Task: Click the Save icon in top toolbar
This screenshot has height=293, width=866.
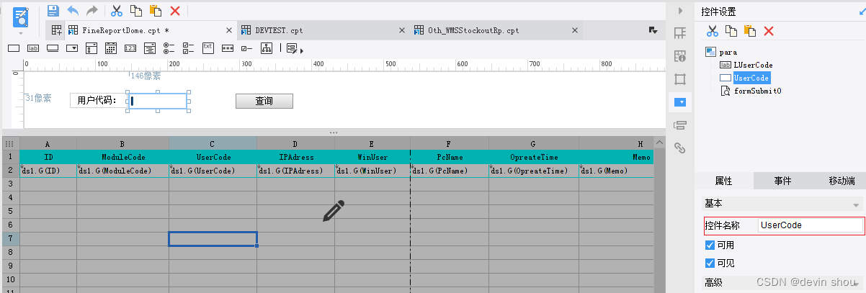Action: click(53, 11)
